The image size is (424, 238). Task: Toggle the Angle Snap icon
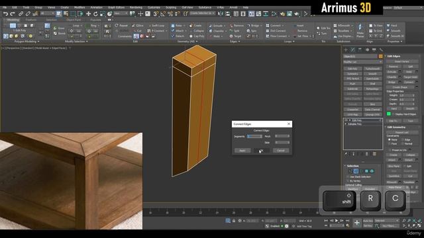pyautogui.click(x=163, y=14)
